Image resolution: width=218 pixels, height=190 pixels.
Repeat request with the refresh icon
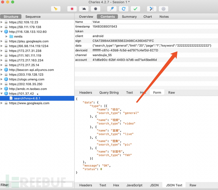(124, 9)
